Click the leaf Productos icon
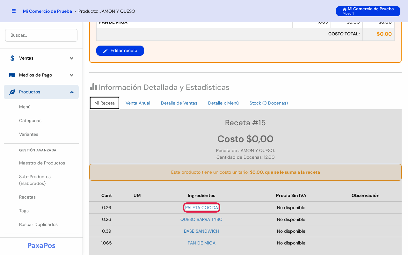This screenshot has height=255, width=408. [x=12, y=92]
